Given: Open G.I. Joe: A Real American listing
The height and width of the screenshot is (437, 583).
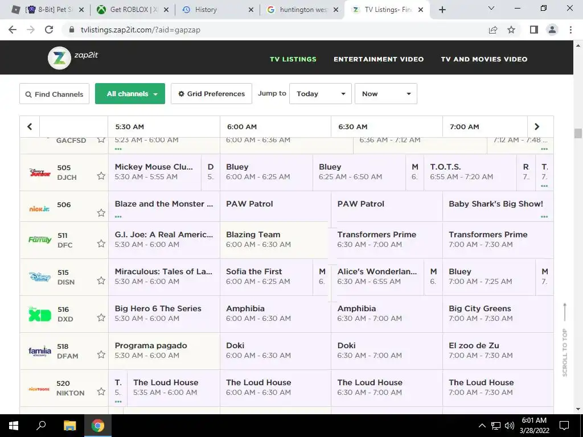Looking at the screenshot, I should click(x=164, y=240).
